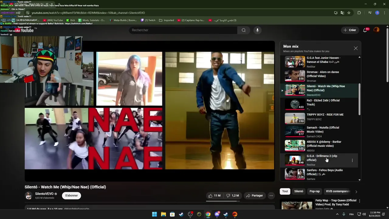The image size is (389, 219).
Task: Open the SilentoVEVO channel name link
Action: click(44, 194)
